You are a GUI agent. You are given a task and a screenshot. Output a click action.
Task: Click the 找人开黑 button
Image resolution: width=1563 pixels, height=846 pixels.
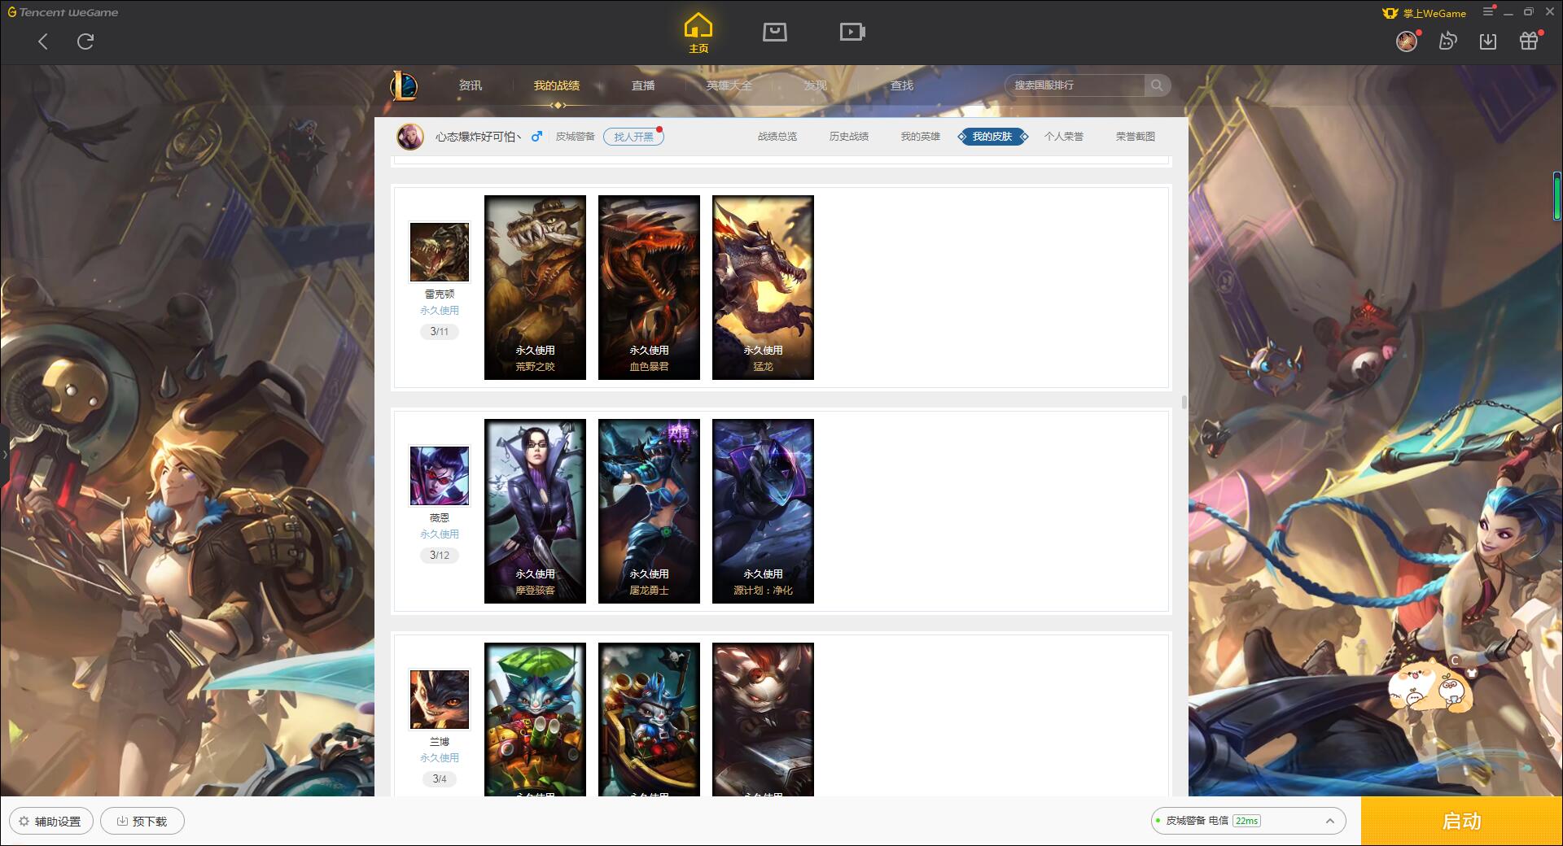pyautogui.click(x=633, y=137)
